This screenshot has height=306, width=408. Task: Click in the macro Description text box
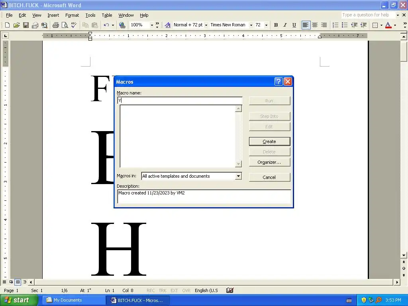coord(204,196)
